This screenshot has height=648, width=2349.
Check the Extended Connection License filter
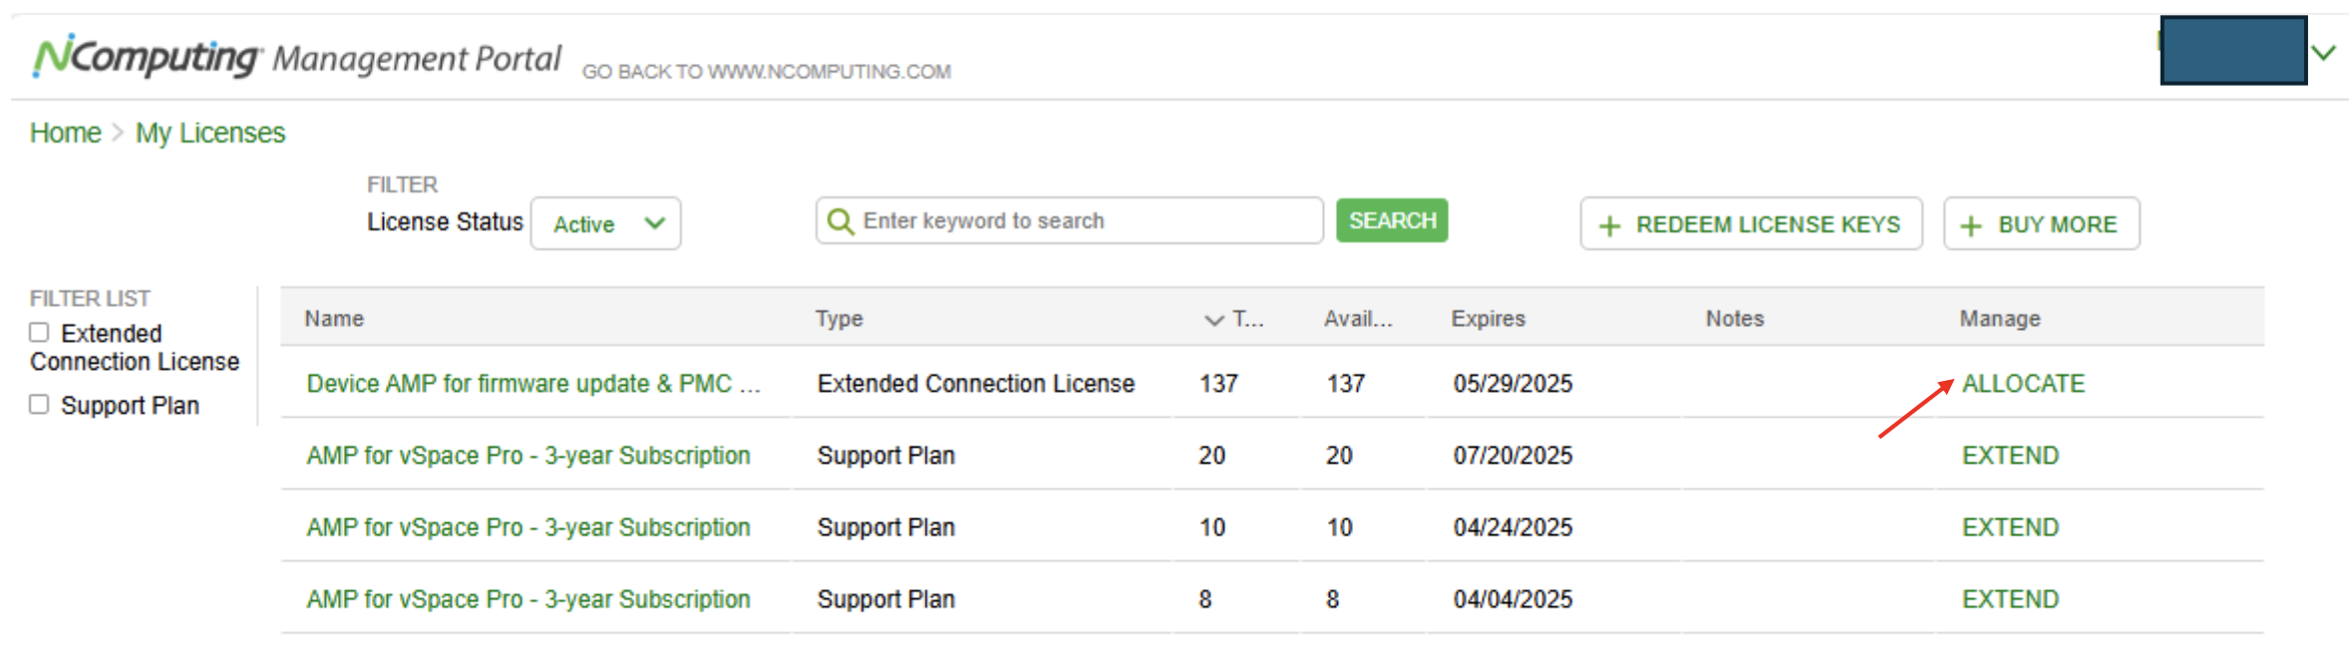pos(39,333)
